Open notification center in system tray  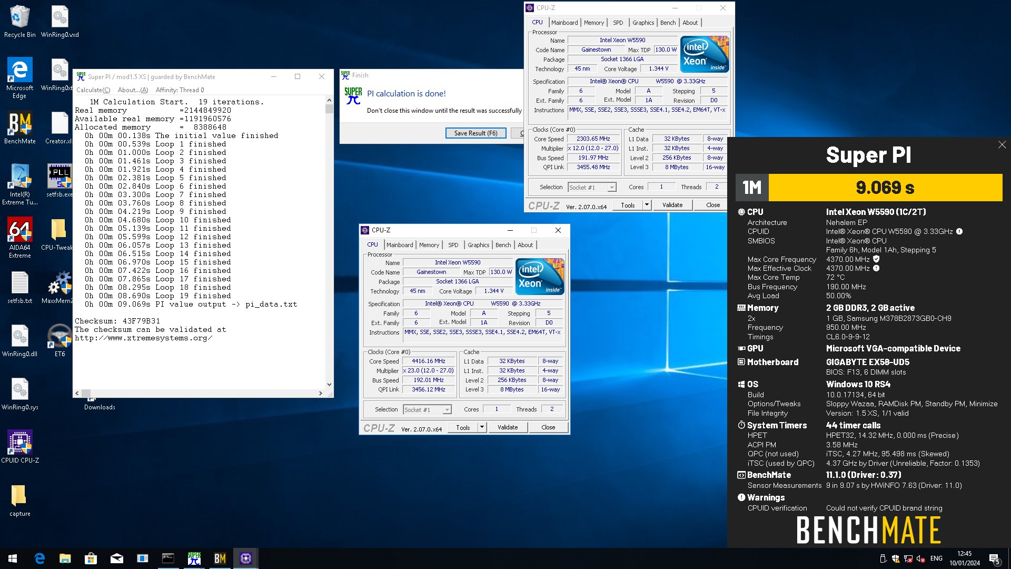tap(995, 559)
